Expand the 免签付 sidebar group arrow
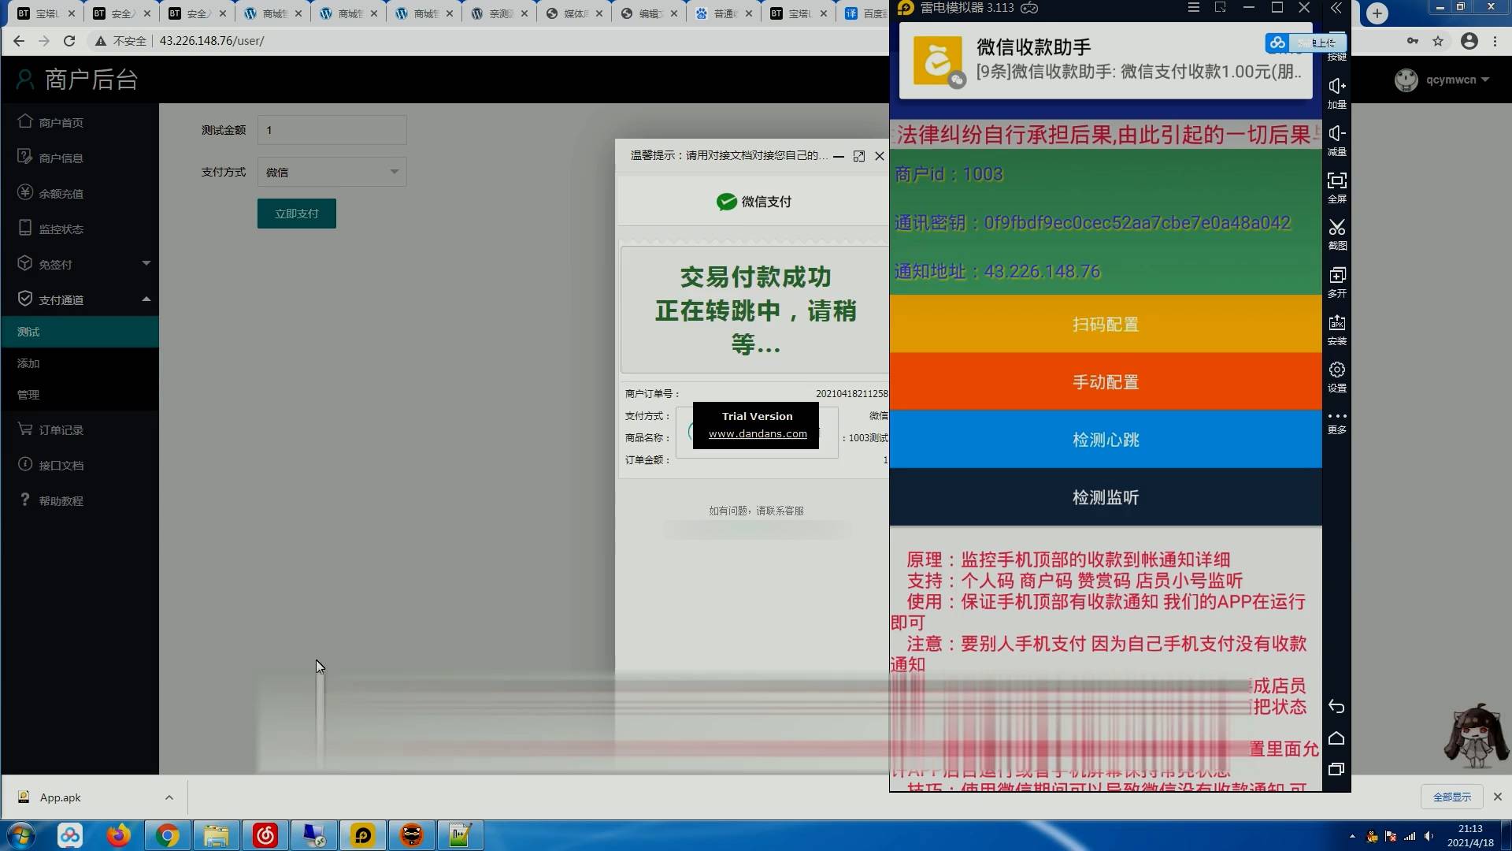 pos(146,263)
